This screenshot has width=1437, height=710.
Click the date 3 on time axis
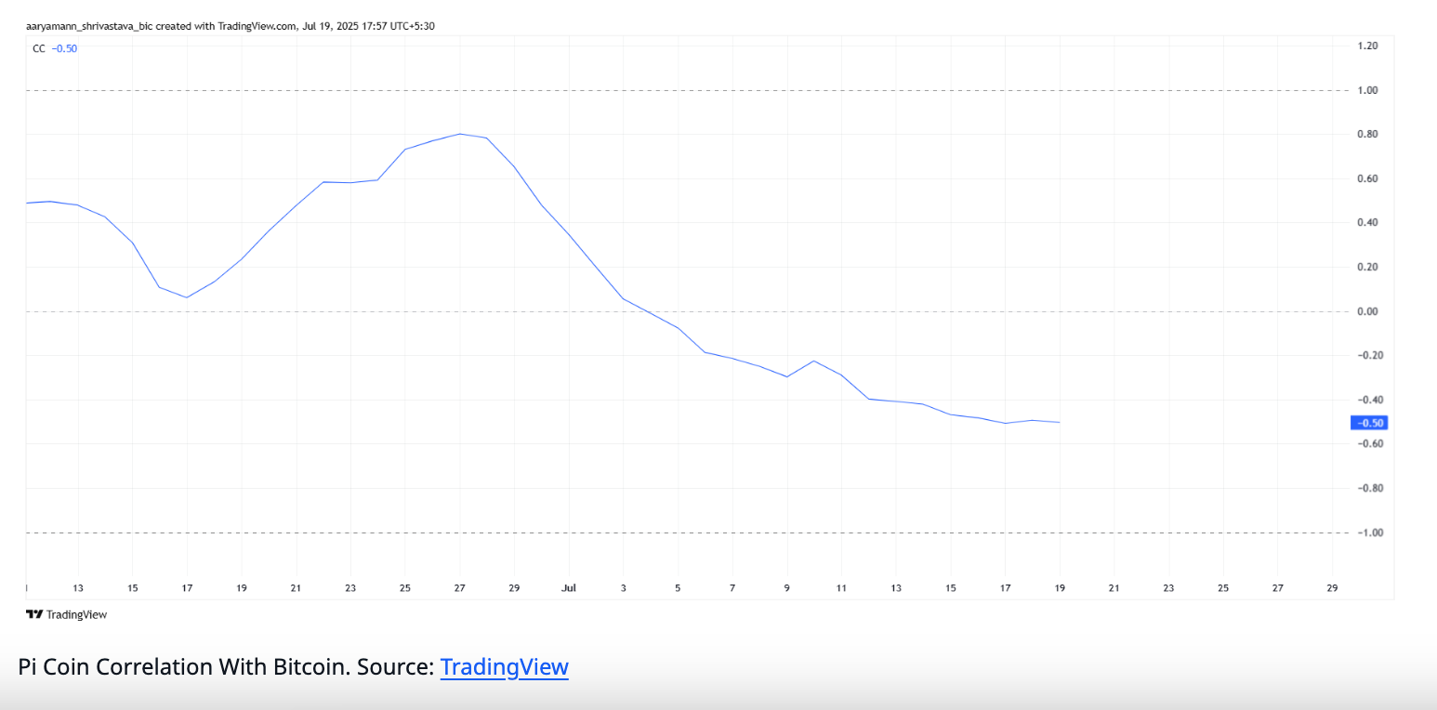click(x=624, y=588)
